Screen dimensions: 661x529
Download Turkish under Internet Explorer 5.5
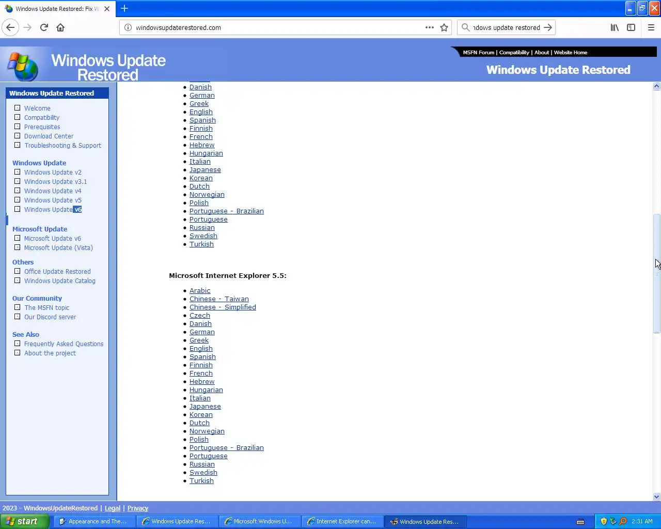tap(201, 480)
